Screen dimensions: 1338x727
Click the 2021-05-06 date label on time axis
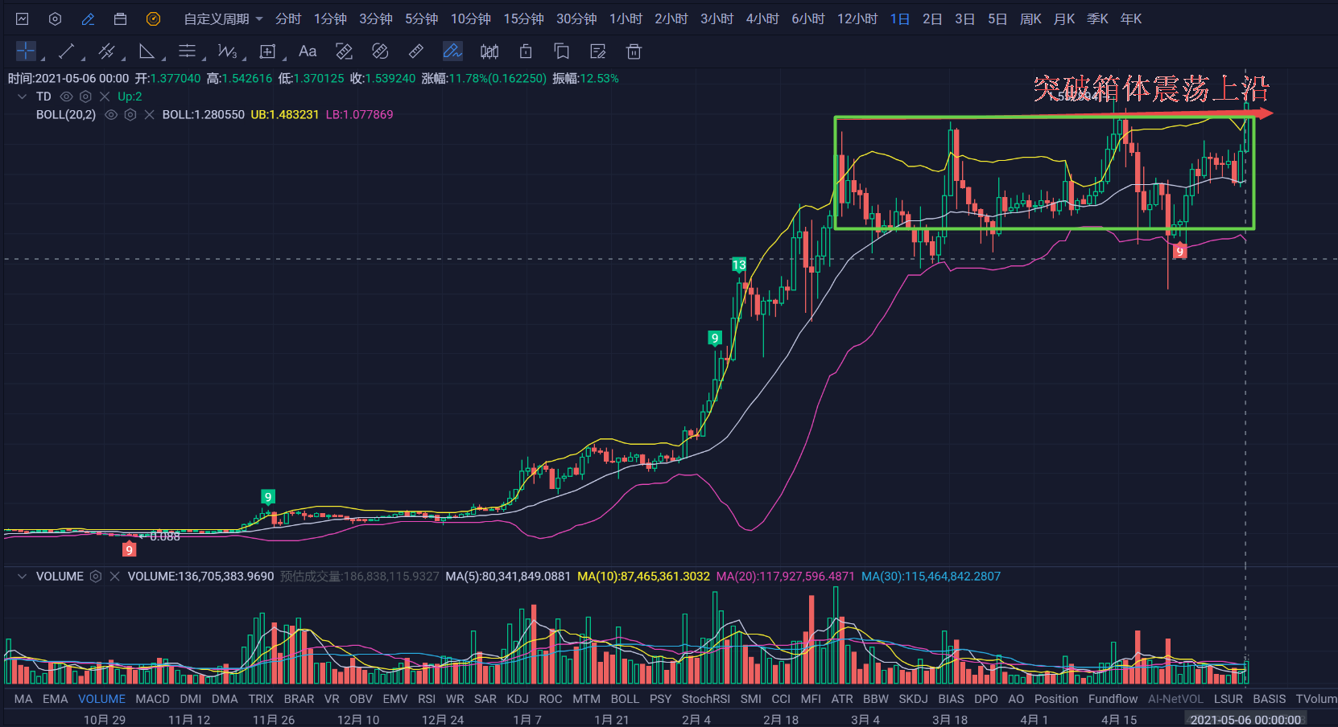(1245, 720)
